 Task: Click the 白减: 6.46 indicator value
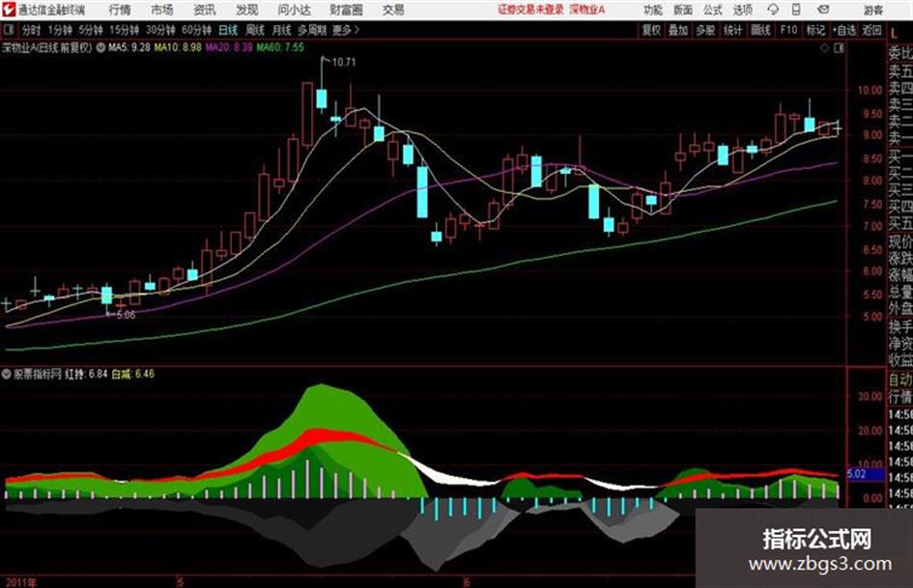click(132, 374)
